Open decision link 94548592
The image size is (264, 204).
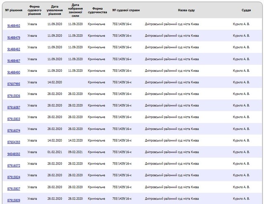pyautogui.click(x=14, y=154)
